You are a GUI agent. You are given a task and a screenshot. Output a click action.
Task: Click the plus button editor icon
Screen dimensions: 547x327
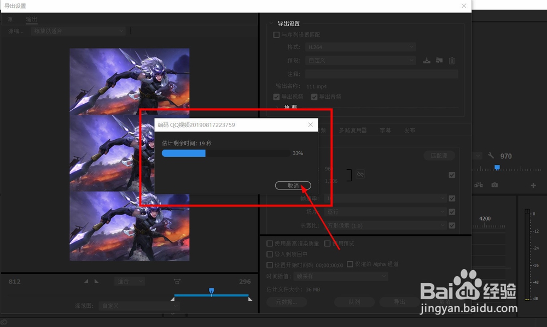[533, 185]
